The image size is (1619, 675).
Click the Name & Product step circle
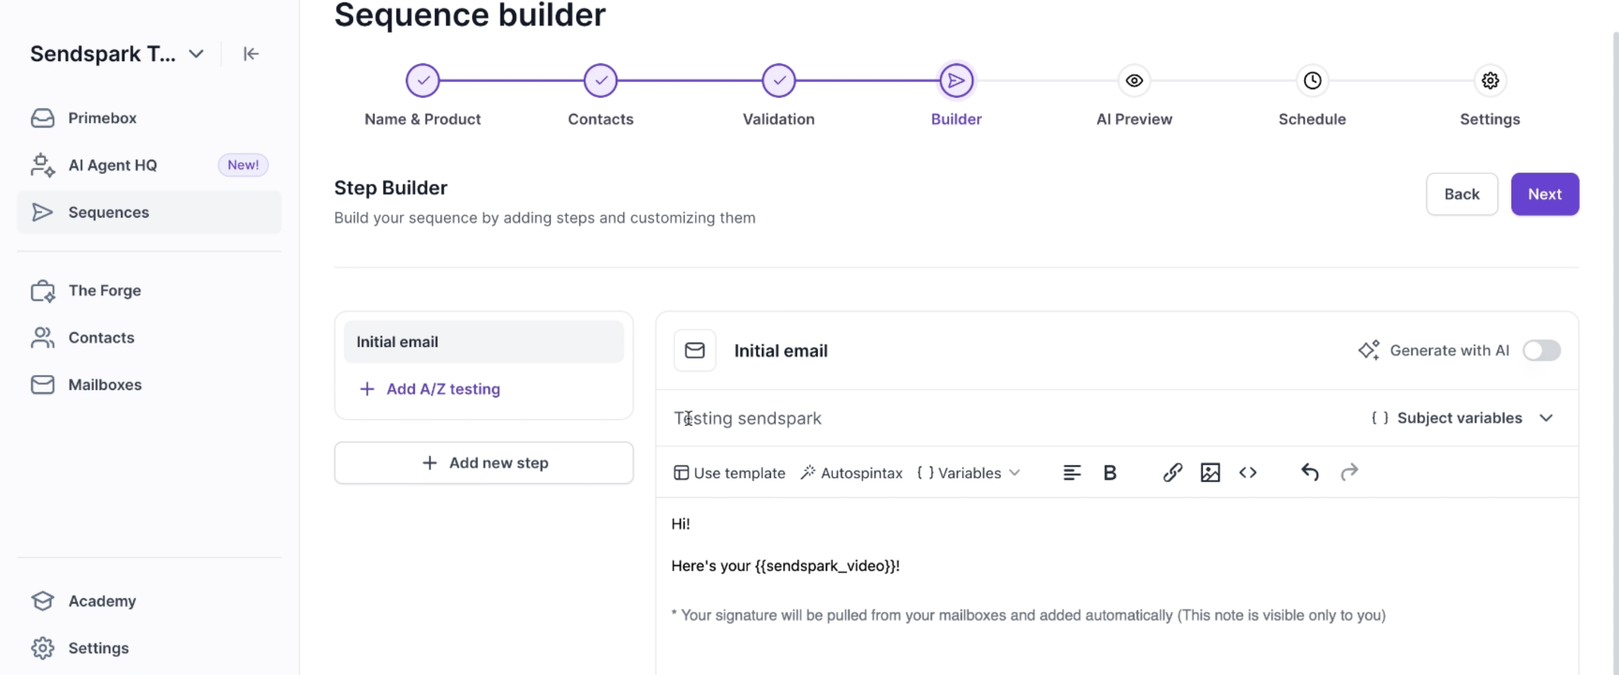click(422, 80)
